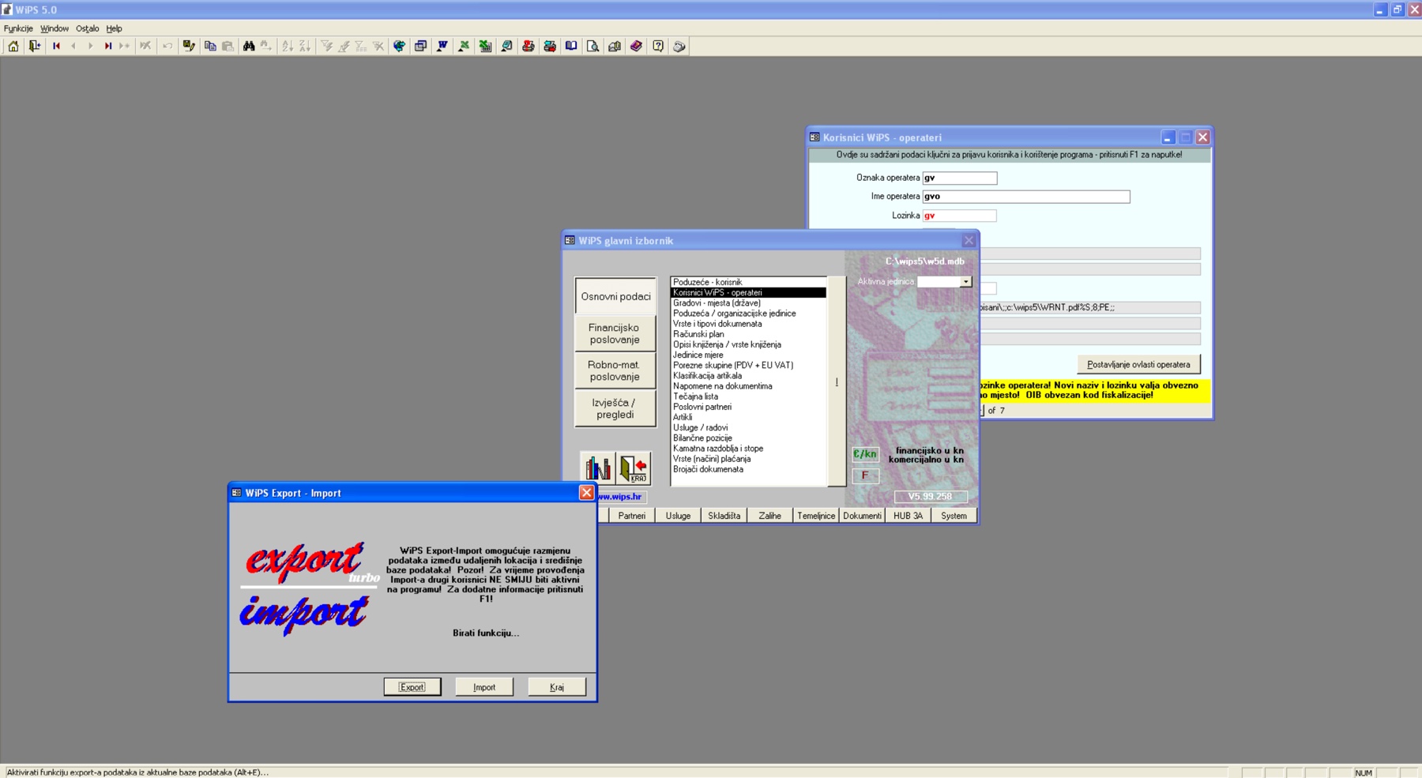Click the globe web icon in toolbar

[400, 46]
